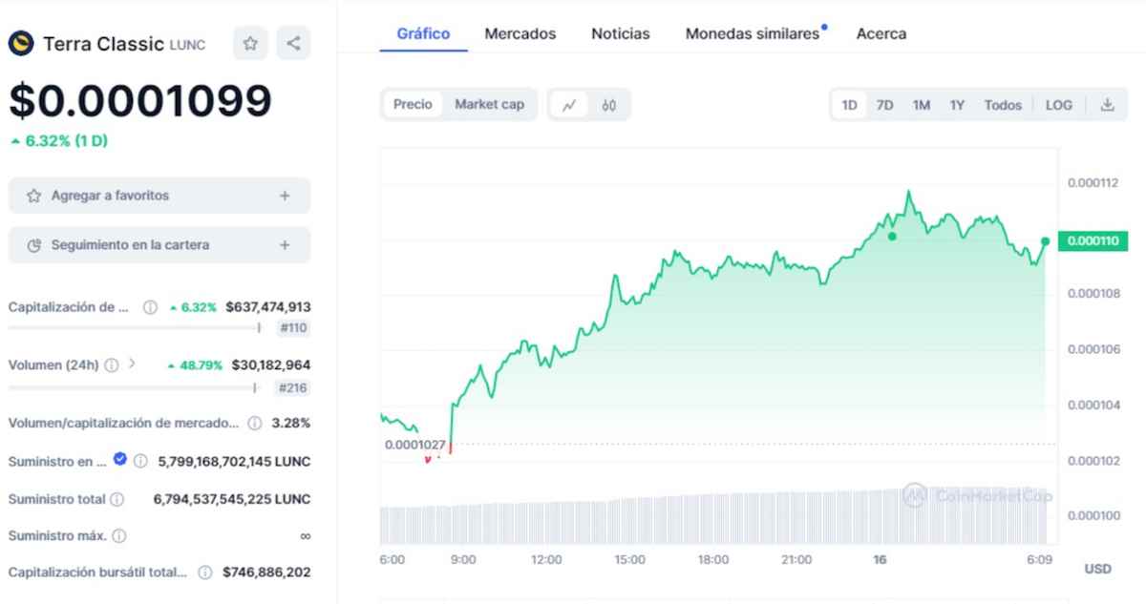Toggle Precio mode on the chart
1146x604 pixels.
pyautogui.click(x=414, y=105)
